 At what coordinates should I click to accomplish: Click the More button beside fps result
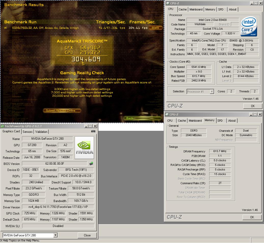(x=155, y=28)
